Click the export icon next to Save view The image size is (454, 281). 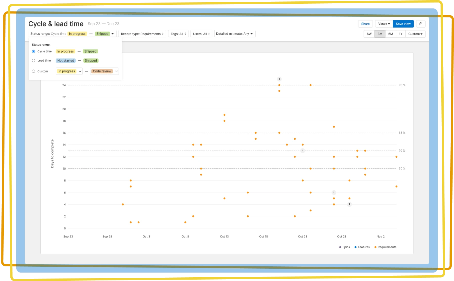pyautogui.click(x=421, y=24)
